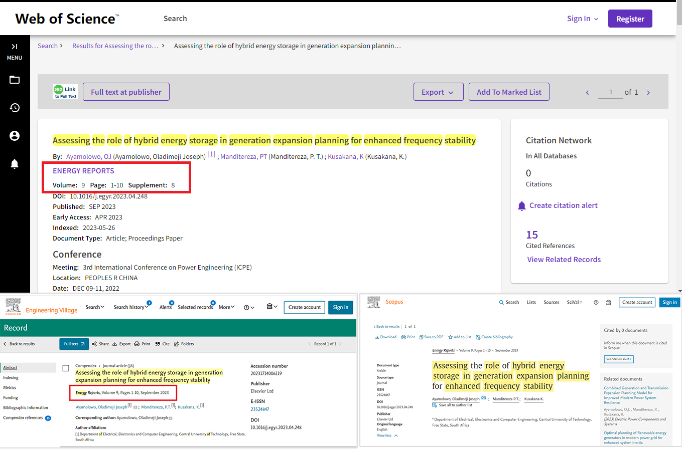Screen dimensions: 682x455
Task: Click Set citation alert button in Scopus
Action: (x=618, y=359)
